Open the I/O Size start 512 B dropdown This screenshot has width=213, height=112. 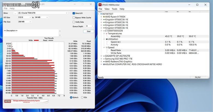pyautogui.click(x=25, y=17)
